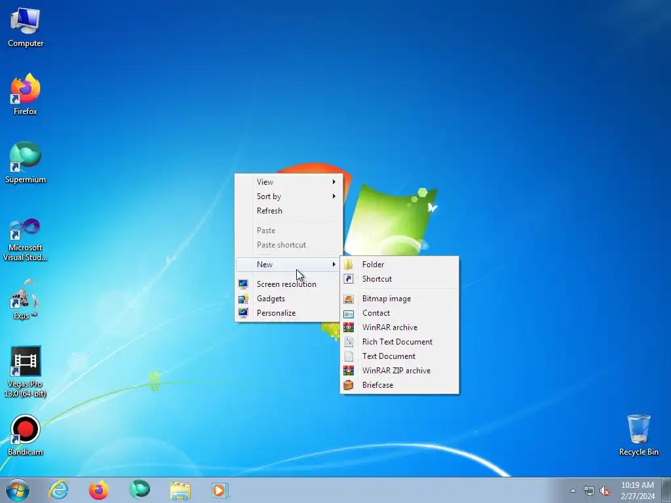Screen dimensions: 671x503
Task: Create a new Shortcut
Action: [x=399, y=279]
